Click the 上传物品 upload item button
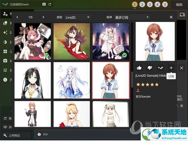 (x=17, y=135)
